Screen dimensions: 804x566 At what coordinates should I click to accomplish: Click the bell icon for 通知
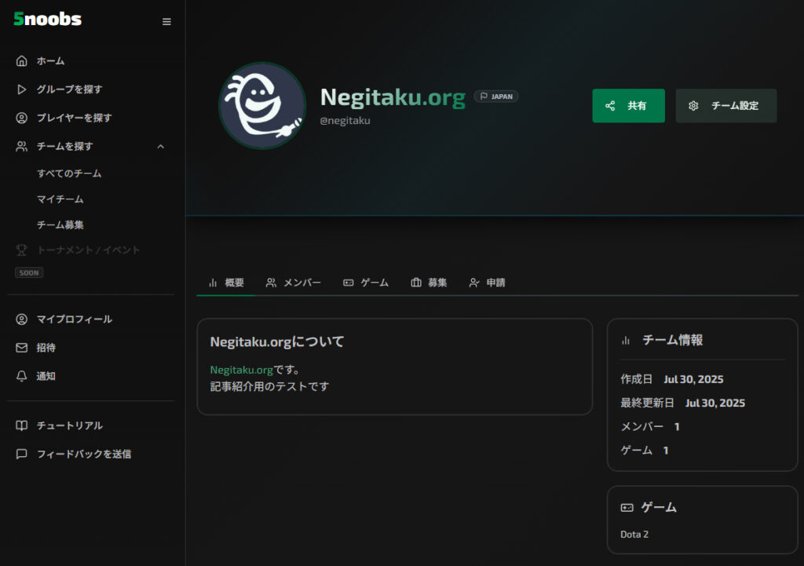tap(21, 376)
